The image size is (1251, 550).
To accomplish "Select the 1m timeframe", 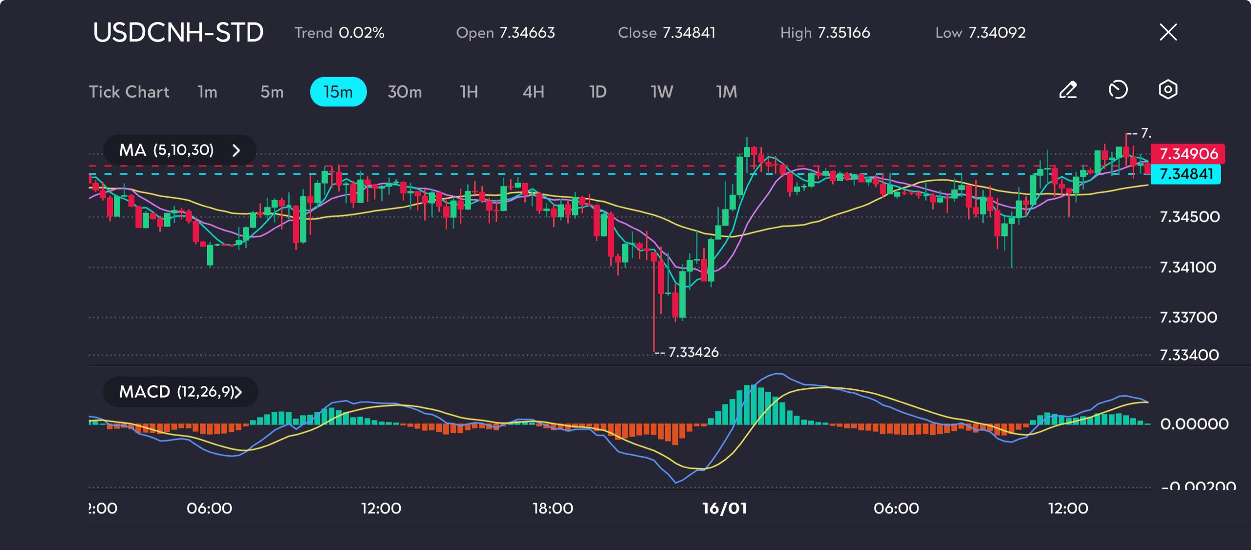I will click(207, 92).
